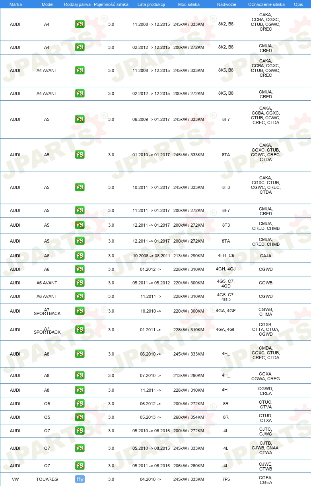Click fuel icon in A8 11.2011 228kW row
Viewport: 311px width, 486px height.
pyautogui.click(x=80, y=390)
